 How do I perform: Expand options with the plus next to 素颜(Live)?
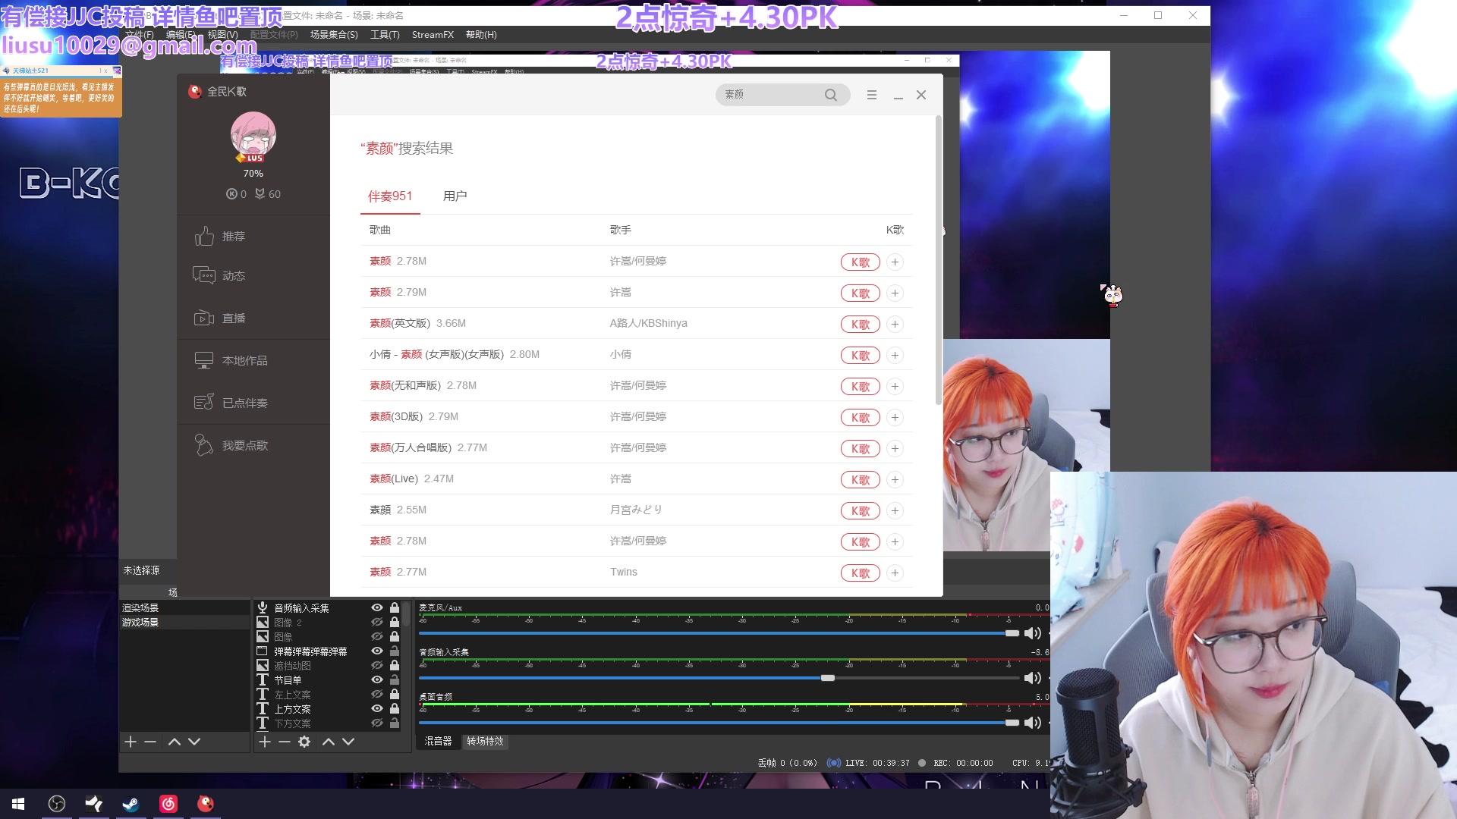895,479
